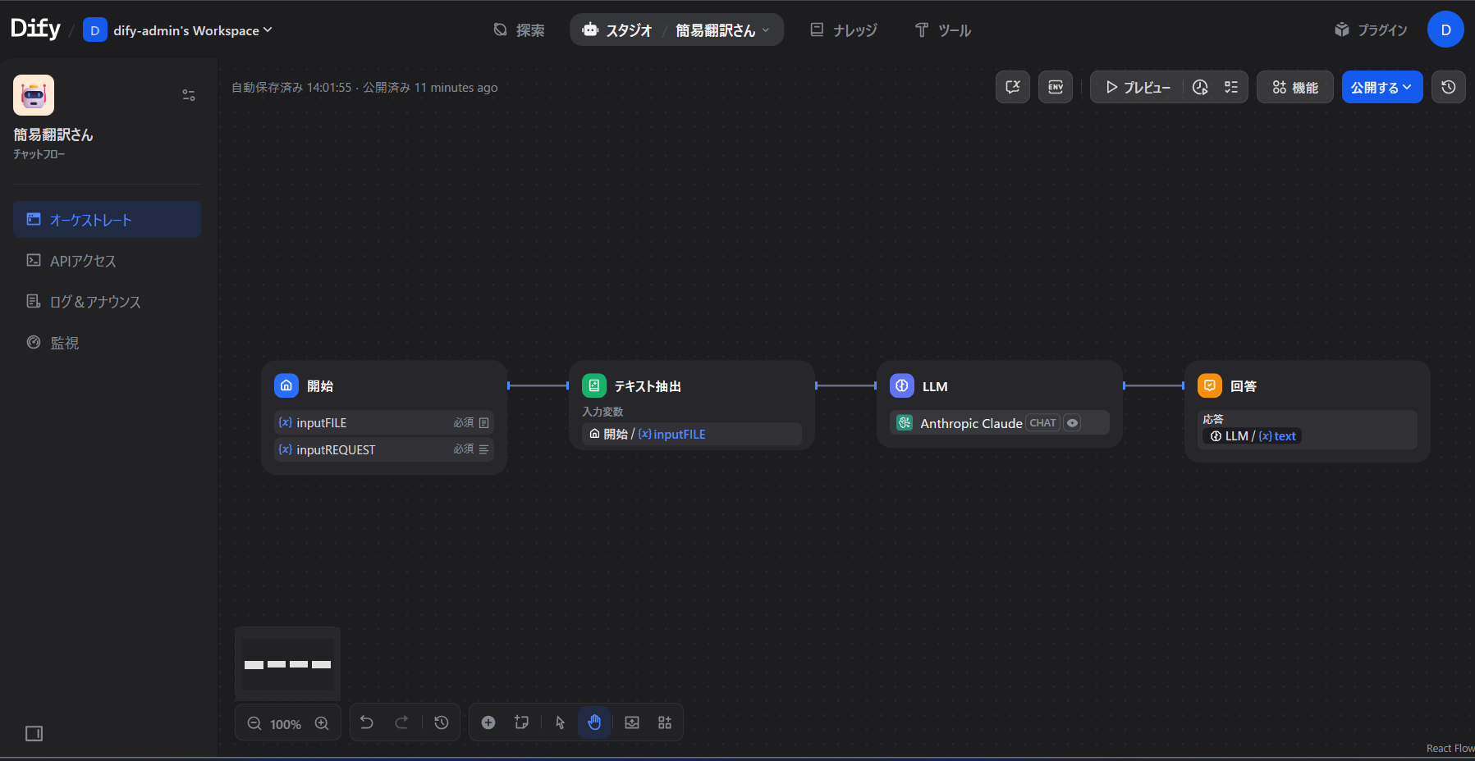Start the プレビュー preview run
Viewport: 1475px width, 761px height.
tap(1138, 87)
